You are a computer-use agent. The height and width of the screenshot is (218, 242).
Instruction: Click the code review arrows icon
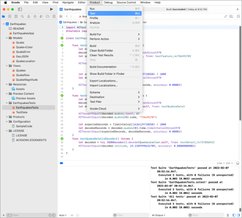[x=226, y=16]
